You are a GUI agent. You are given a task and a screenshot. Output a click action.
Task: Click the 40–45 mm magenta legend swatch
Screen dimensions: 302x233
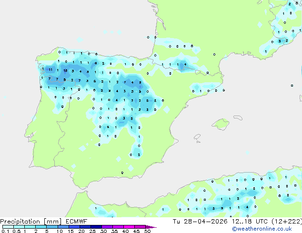coord(129,227)
